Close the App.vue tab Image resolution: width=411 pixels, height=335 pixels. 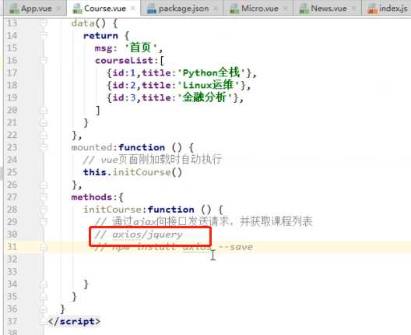[58, 9]
